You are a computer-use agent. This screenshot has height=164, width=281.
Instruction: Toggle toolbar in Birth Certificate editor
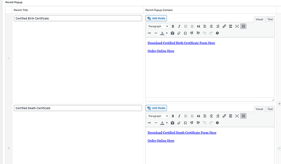point(243,26)
